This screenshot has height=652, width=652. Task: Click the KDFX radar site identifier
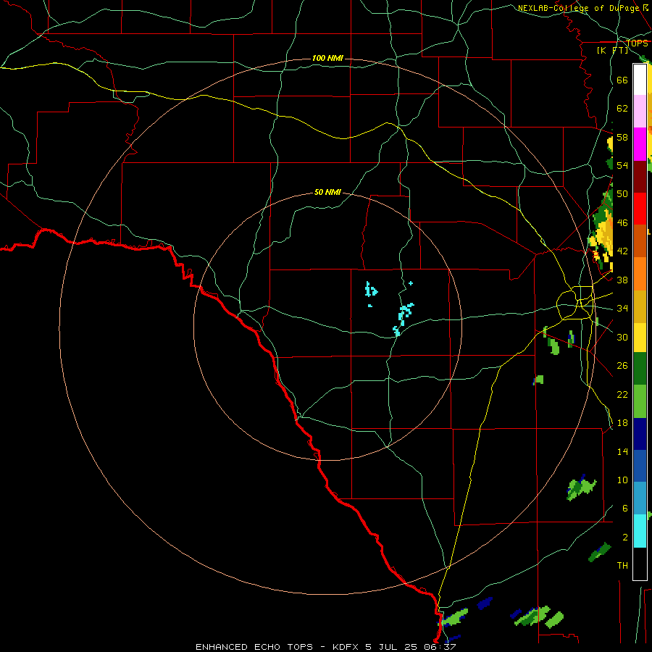(347, 647)
